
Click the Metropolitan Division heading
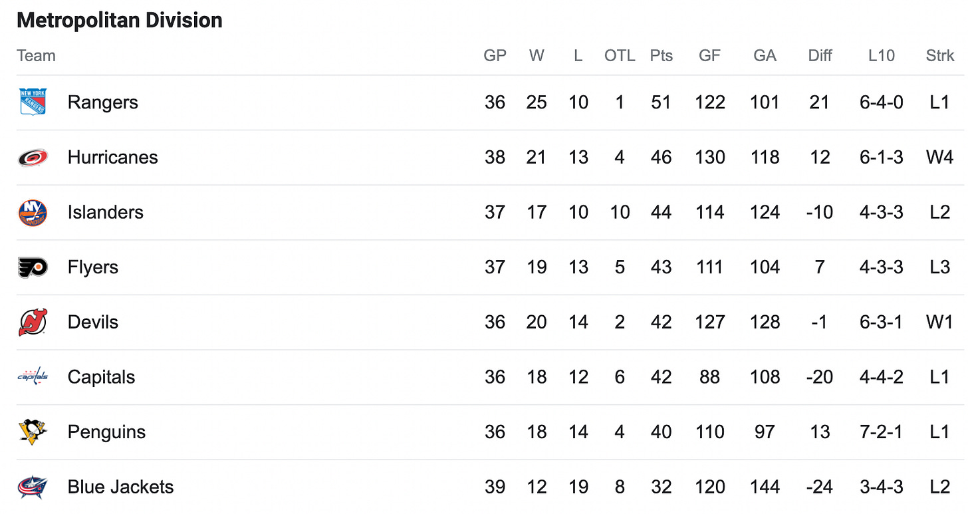click(x=120, y=21)
